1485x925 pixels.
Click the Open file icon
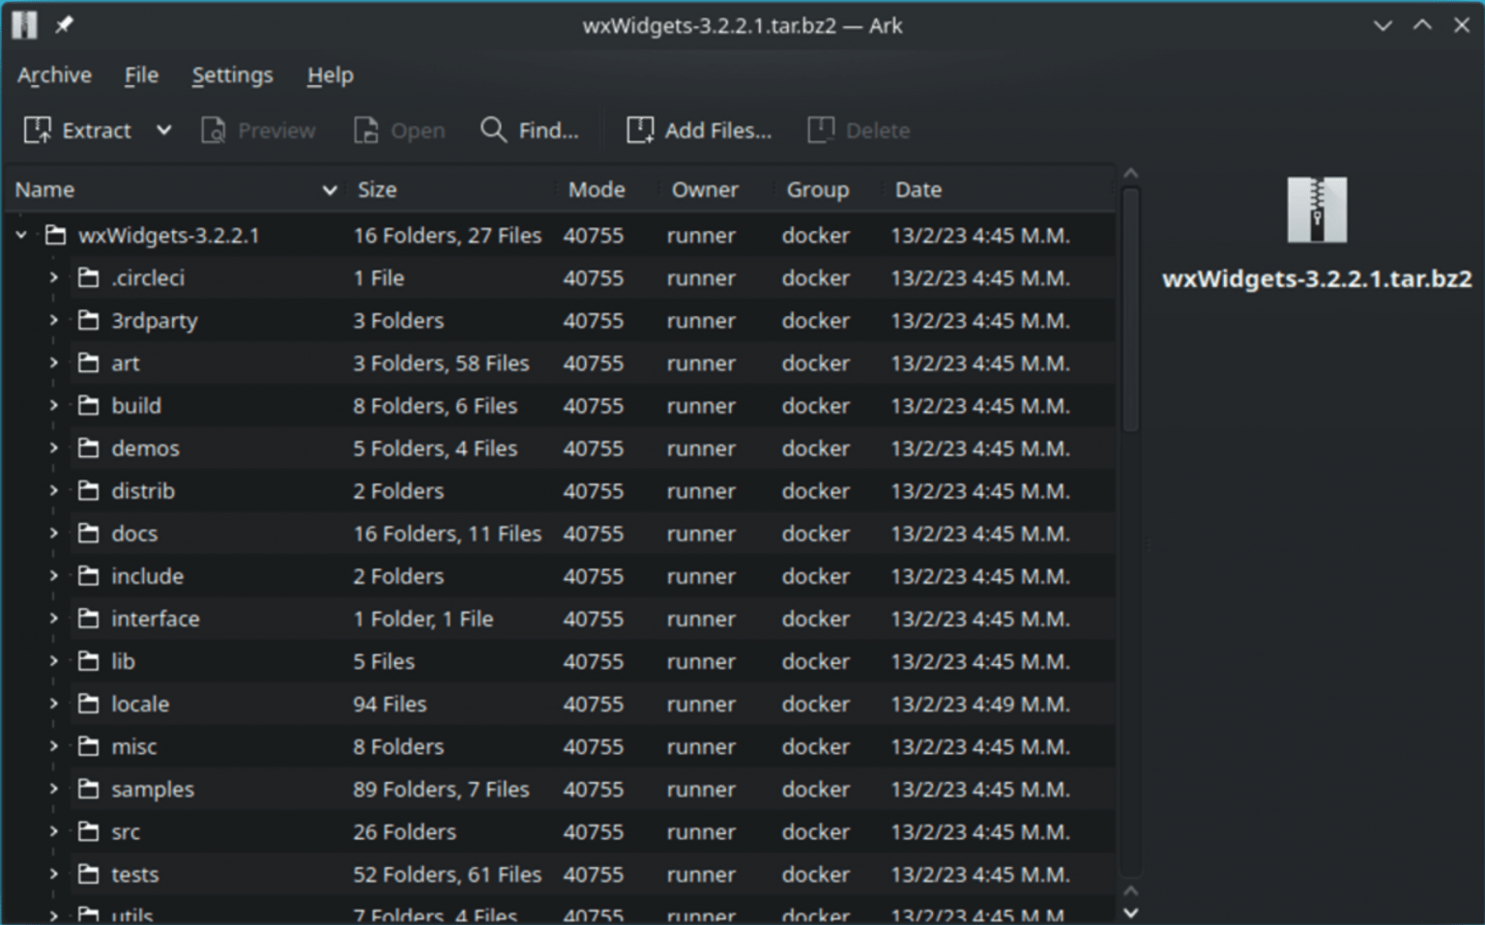click(x=366, y=130)
